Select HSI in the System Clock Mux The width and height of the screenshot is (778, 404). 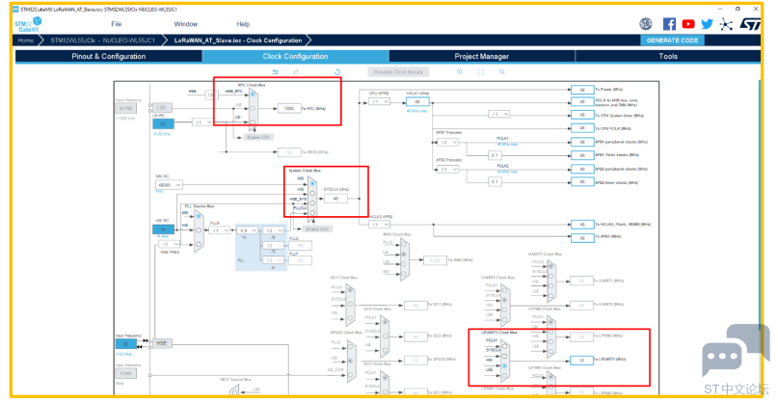[x=312, y=194]
